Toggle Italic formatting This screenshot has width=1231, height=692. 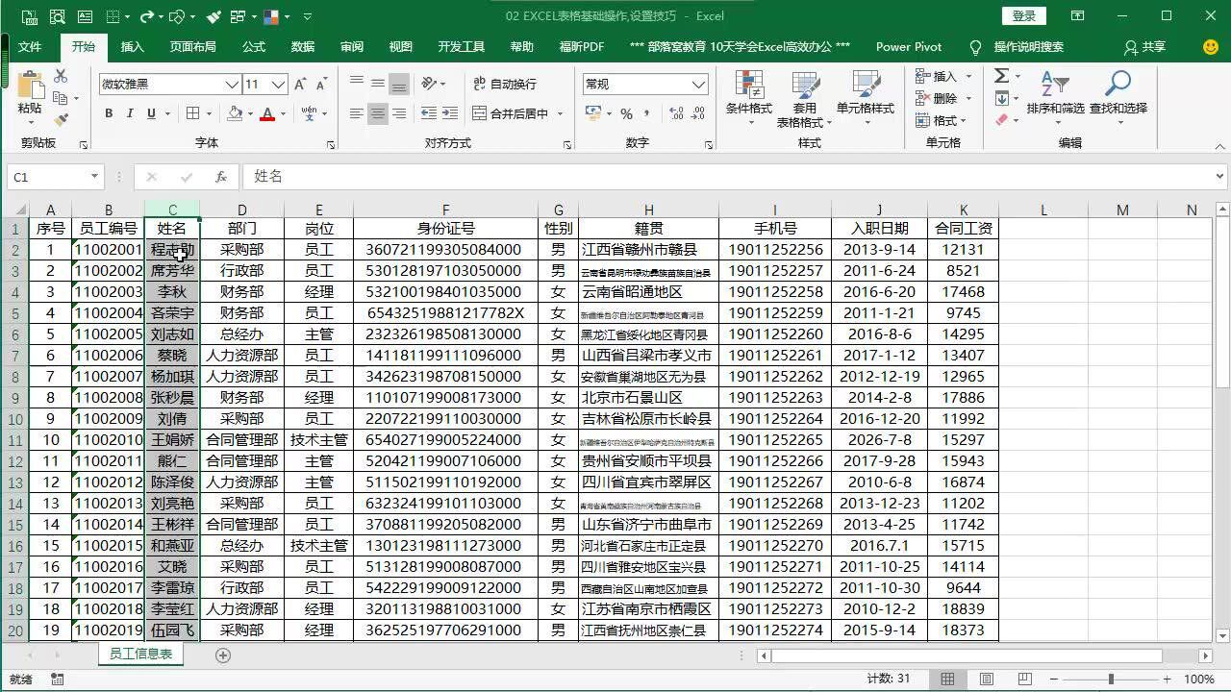click(x=130, y=113)
